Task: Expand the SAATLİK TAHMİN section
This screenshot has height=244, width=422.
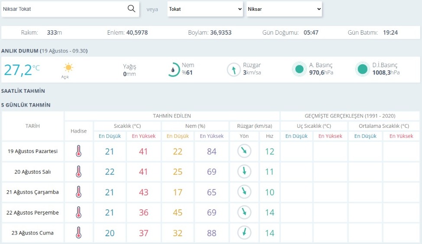Action: (x=23, y=91)
